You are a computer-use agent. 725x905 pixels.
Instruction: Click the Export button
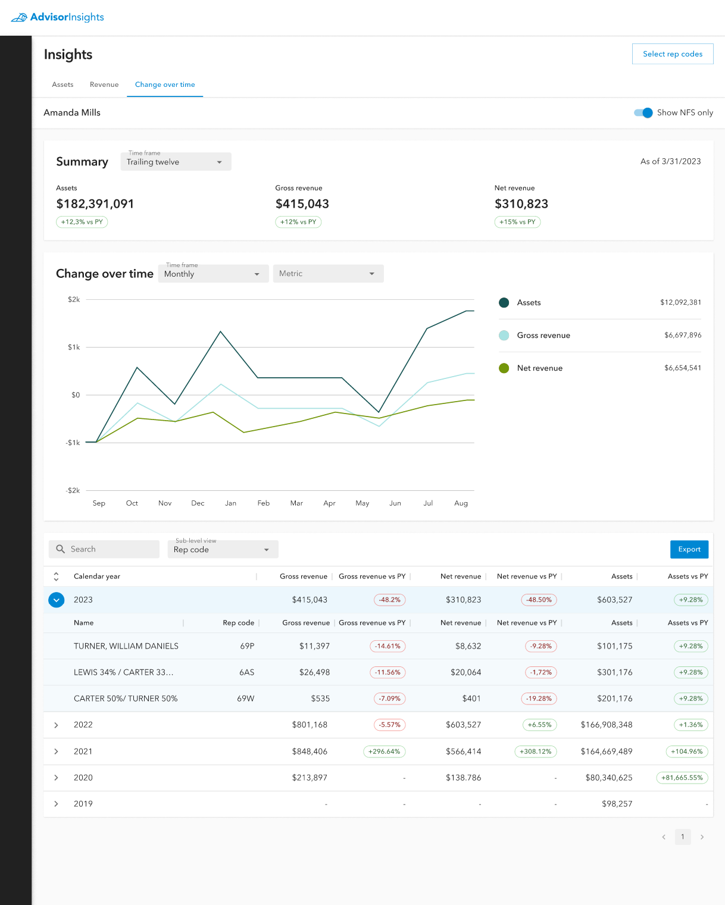coord(689,549)
